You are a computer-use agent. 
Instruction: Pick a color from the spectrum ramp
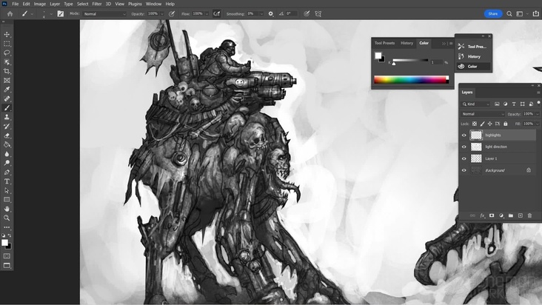point(411,80)
